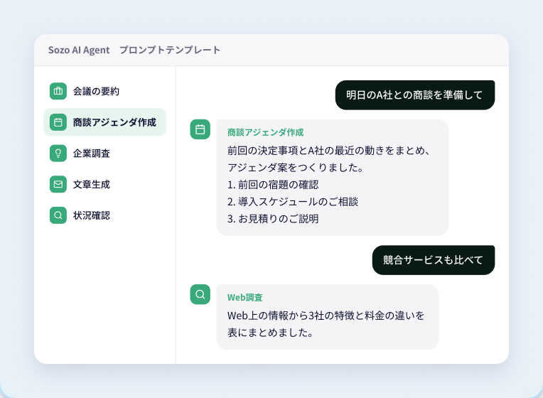Viewport: 543px width, 398px height.
Task: Click the briefcase icon beside 会議の要約
Action: click(x=58, y=91)
